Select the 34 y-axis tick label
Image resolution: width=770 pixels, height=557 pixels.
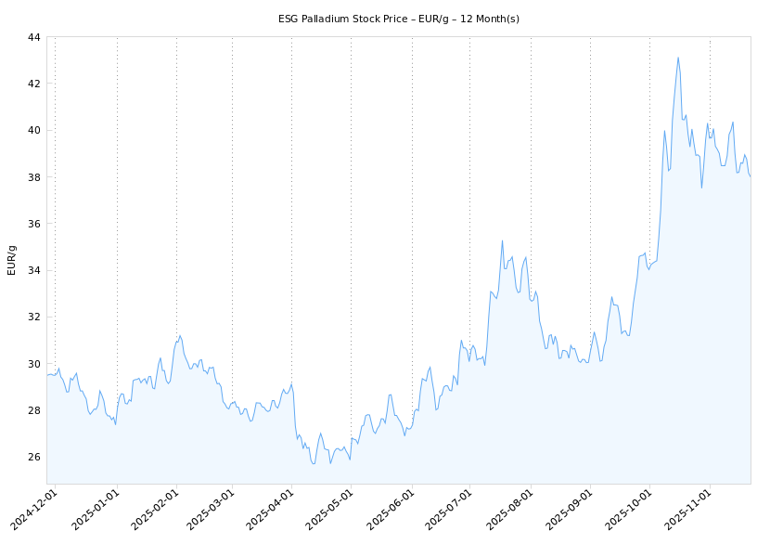[33, 270]
